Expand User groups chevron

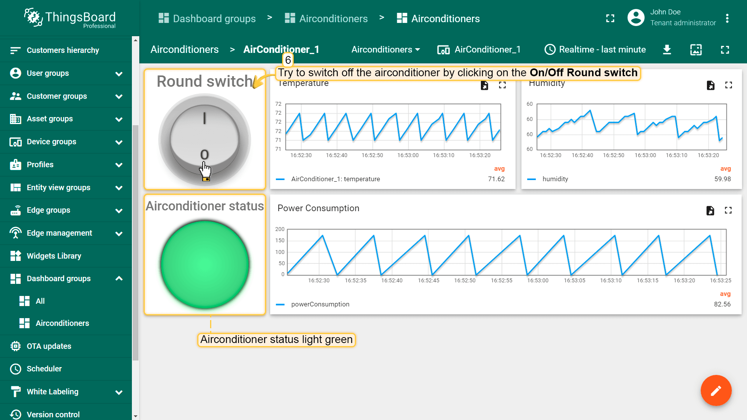pos(119,73)
